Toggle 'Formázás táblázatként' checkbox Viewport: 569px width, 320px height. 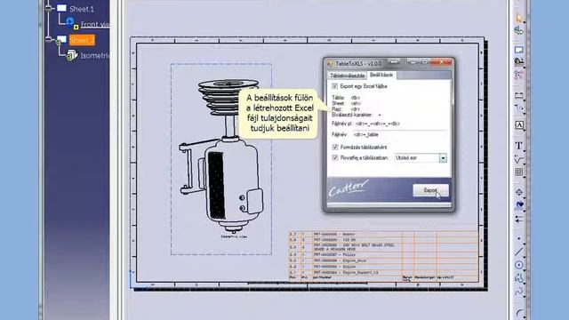(335, 147)
